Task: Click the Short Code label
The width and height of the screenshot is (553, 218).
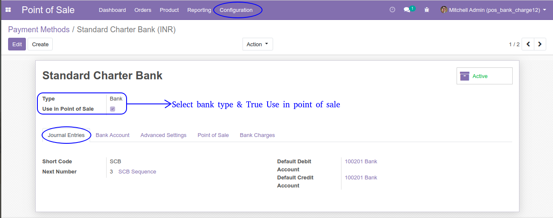Action: click(57, 162)
